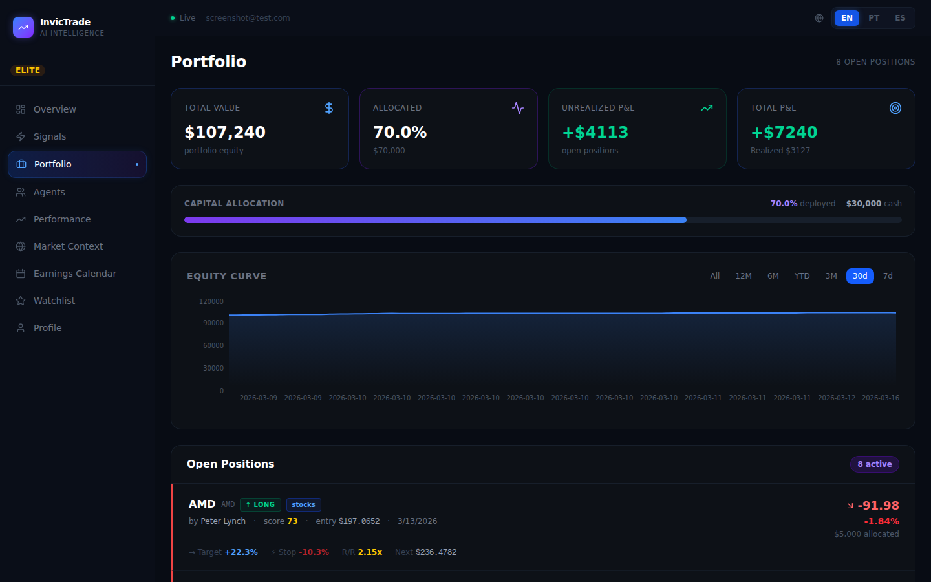The height and width of the screenshot is (582, 931).
Task: Change equity curve range to 7d
Action: pos(888,275)
